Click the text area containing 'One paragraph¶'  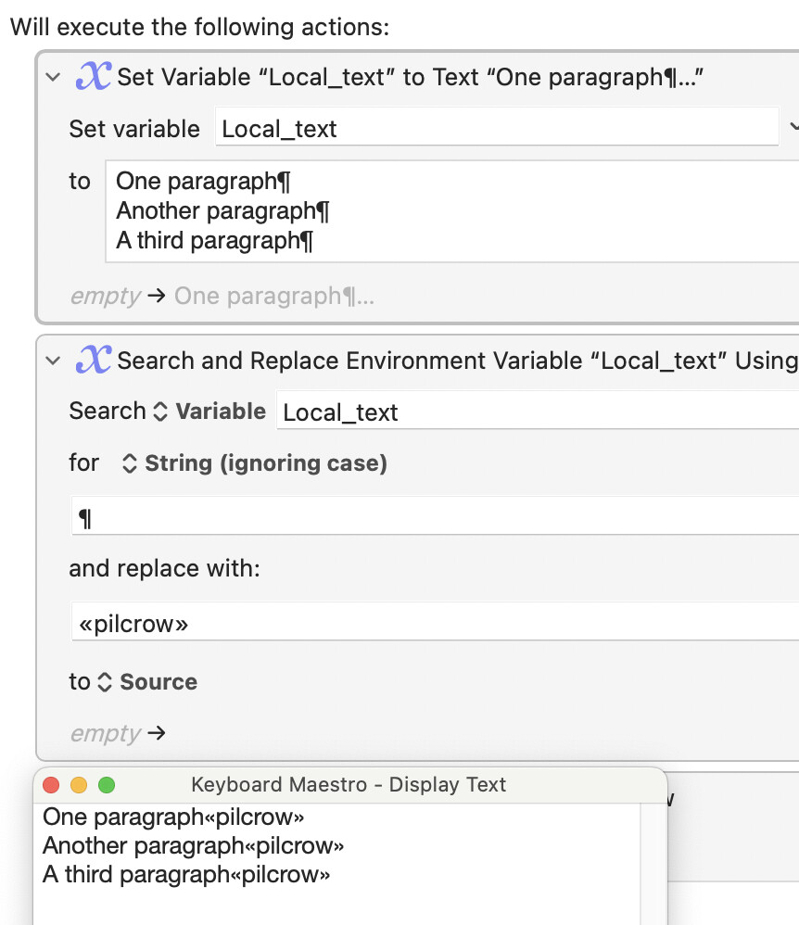(x=452, y=211)
